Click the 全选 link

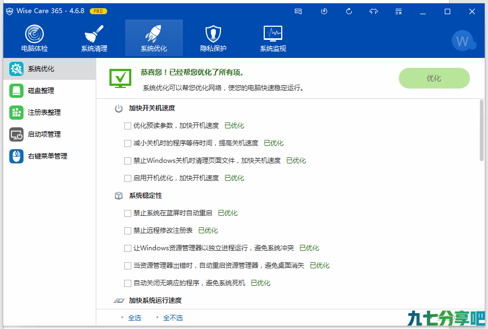coord(135,318)
